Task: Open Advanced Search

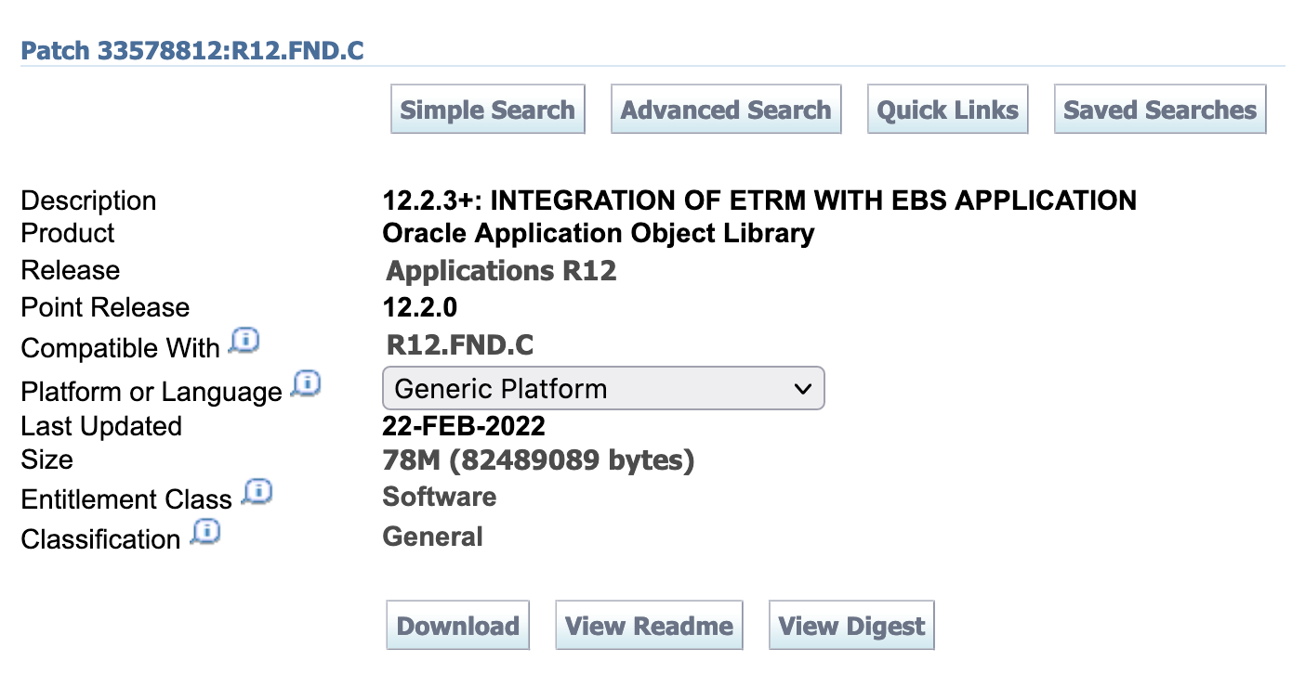Action: (725, 110)
